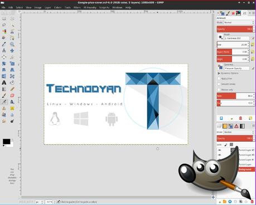Image resolution: width=256 pixels, height=205 pixels.
Task: Open the Script-Fu menu
Action: point(104,8)
